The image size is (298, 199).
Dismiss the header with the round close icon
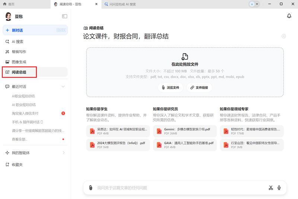(283, 36)
